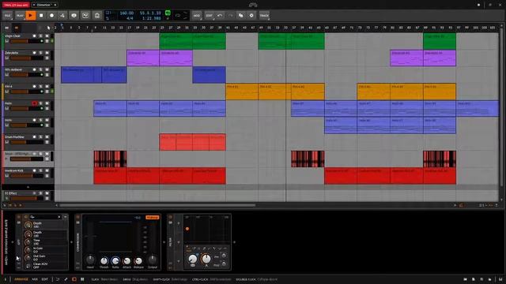506x284 pixels.
Task: Click the transport Play button
Action: 31,15
